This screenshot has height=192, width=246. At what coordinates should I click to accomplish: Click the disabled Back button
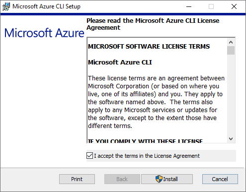click(x=122, y=179)
